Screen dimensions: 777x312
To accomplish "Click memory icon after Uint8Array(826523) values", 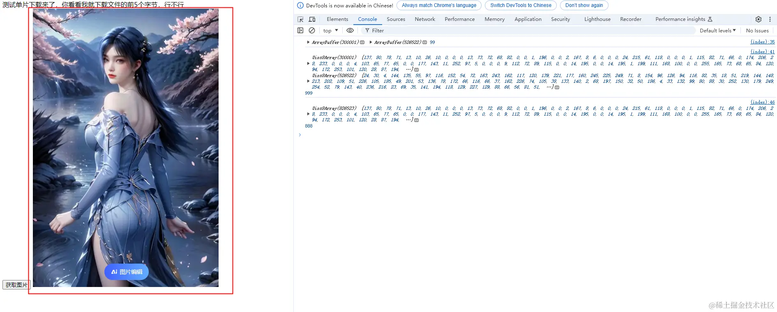I will [416, 120].
